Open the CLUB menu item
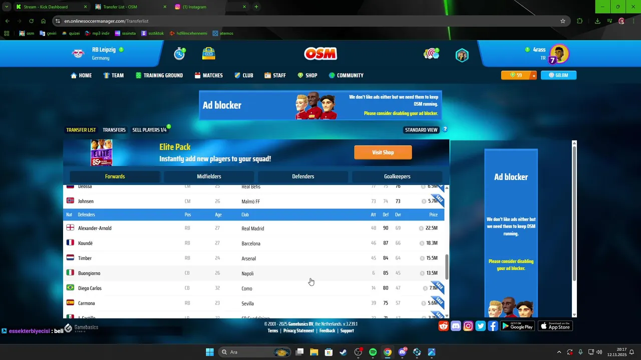Image resolution: width=641 pixels, height=360 pixels. (x=243, y=75)
